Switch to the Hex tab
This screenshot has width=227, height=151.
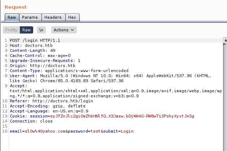pyautogui.click(x=72, y=17)
